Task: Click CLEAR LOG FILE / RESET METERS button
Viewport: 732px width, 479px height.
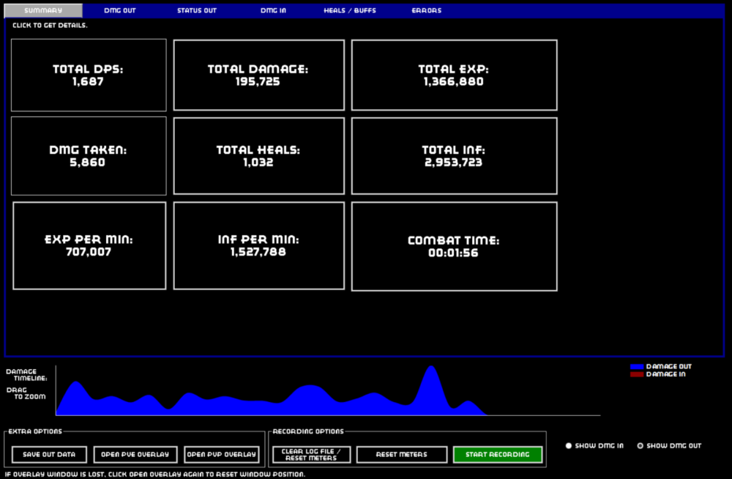Action: pyautogui.click(x=311, y=455)
